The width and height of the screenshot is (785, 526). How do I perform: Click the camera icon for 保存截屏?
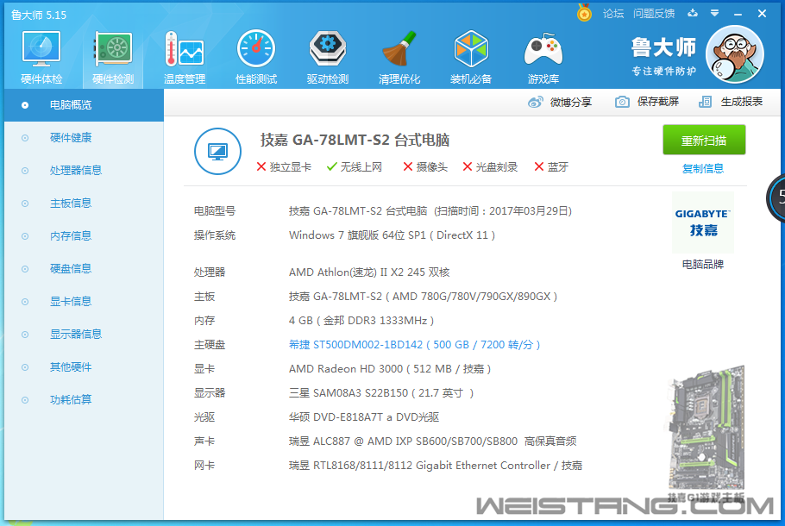point(622,102)
